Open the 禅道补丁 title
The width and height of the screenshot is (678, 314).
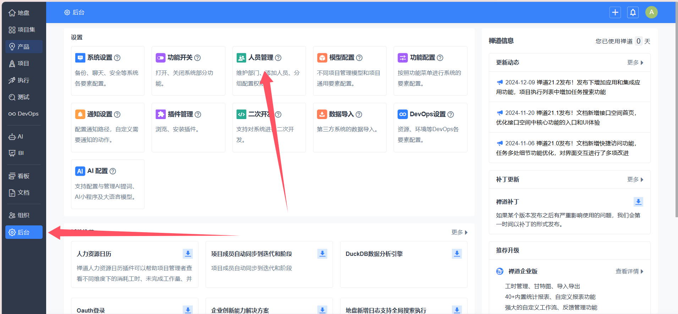(508, 202)
